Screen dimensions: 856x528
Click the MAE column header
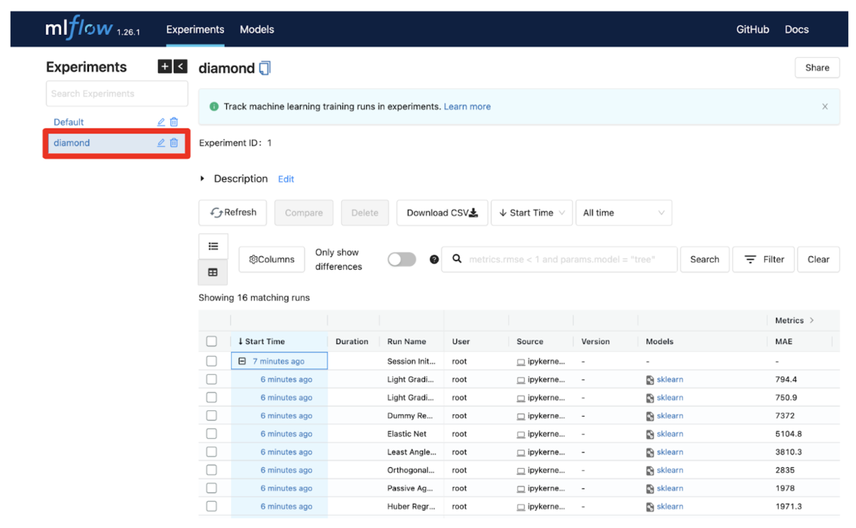[784, 342]
